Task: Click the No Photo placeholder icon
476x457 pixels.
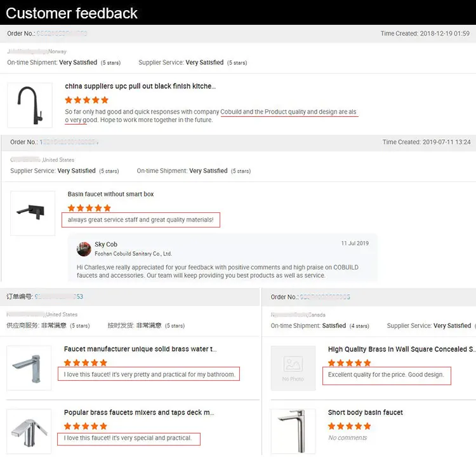Action: pyautogui.click(x=293, y=368)
